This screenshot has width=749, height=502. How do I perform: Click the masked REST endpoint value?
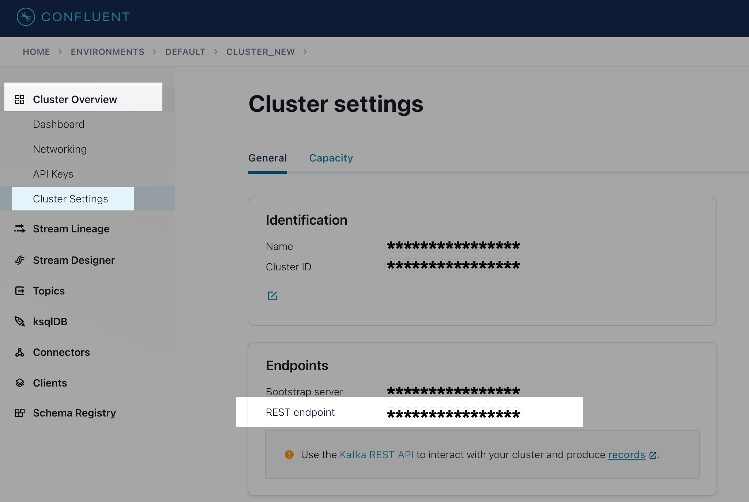point(453,414)
